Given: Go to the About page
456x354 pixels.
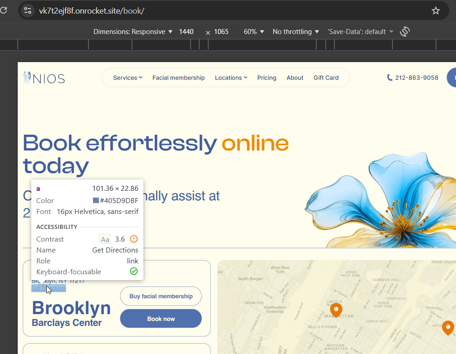Looking at the screenshot, I should [x=295, y=78].
